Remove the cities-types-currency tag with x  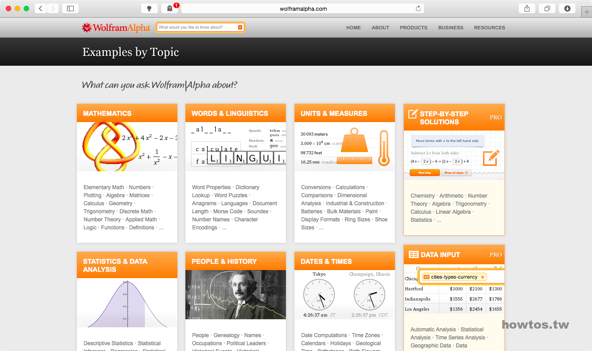[x=483, y=277]
